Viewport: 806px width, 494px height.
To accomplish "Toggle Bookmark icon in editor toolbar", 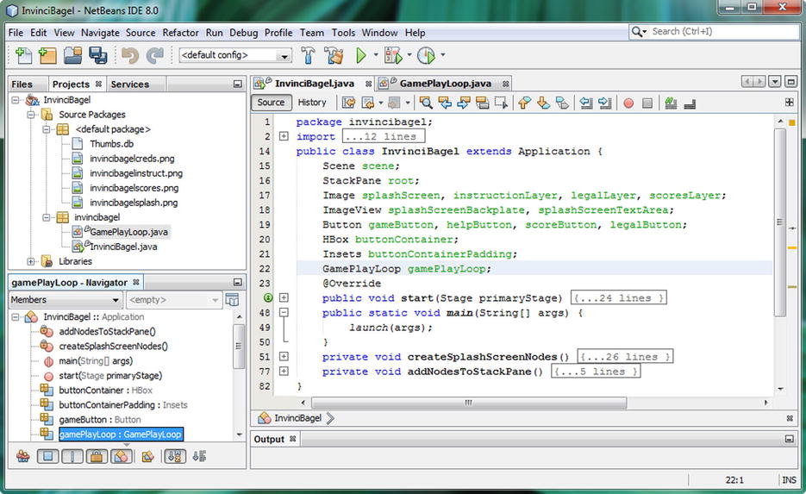I will (x=562, y=103).
